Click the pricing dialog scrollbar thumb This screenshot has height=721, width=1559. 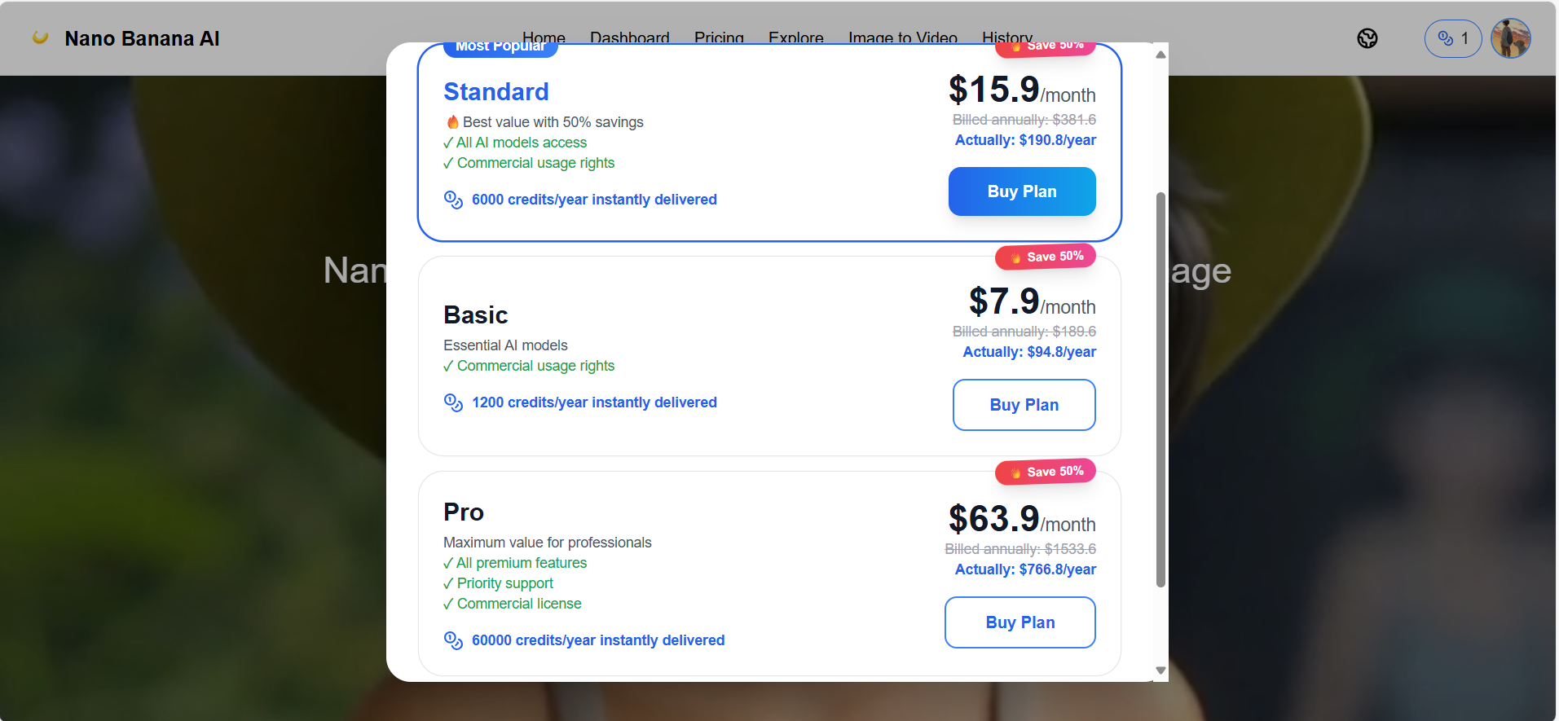pos(1160,389)
